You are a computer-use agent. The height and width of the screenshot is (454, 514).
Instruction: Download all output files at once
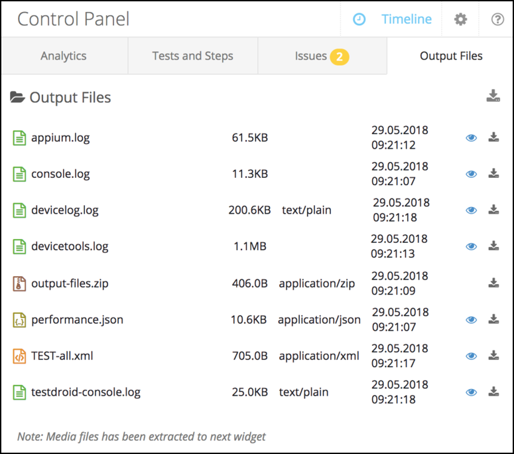[x=493, y=96]
